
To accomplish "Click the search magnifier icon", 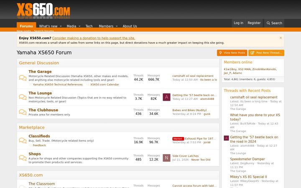I will click(268, 23).
